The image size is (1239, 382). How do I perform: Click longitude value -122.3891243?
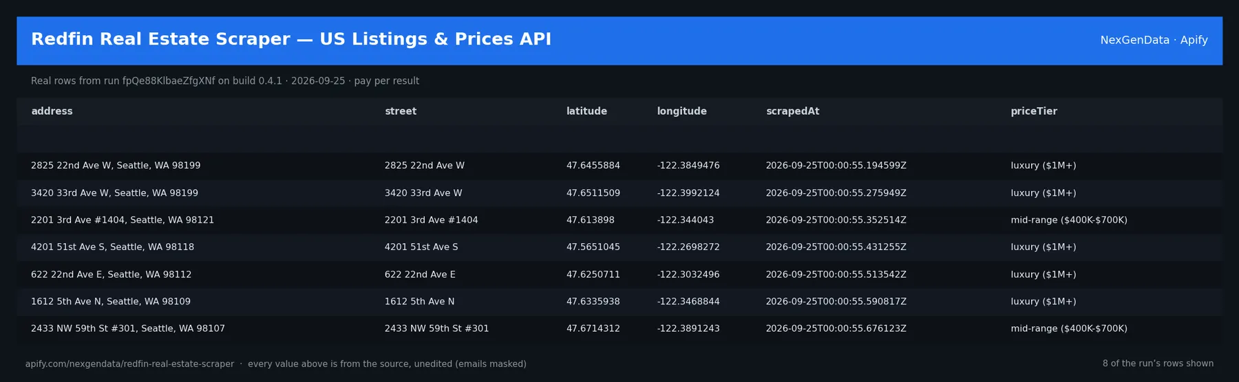tap(688, 328)
